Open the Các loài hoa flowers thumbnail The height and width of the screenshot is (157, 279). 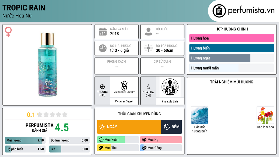265,115
